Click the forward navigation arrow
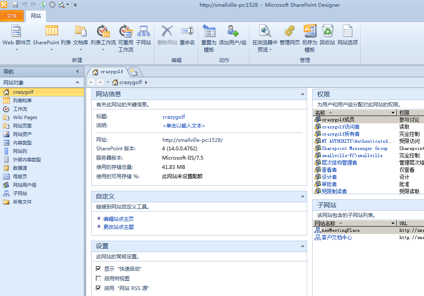Image resolution: width=424 pixels, height=296 pixels. point(100,82)
